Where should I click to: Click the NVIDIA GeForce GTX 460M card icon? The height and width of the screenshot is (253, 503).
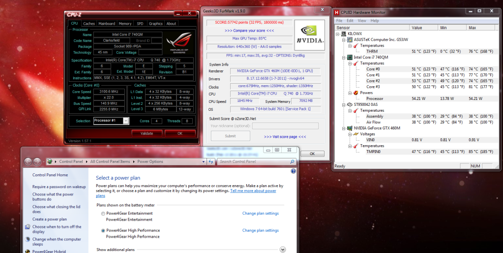pyautogui.click(x=350, y=128)
